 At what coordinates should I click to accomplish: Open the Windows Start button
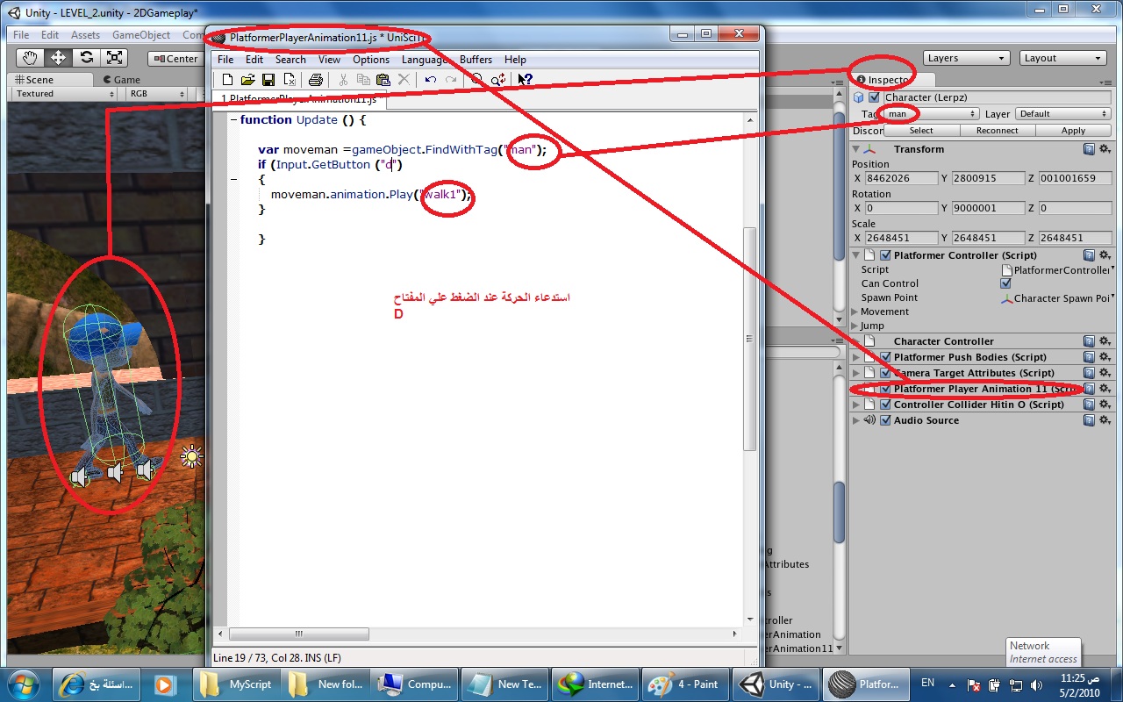click(x=23, y=684)
